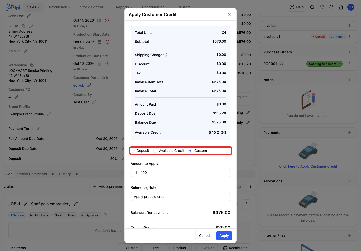
Task: Apply the customer credit
Action: point(224,236)
